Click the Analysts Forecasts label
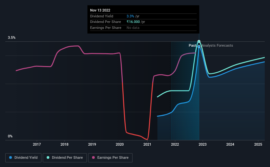The height and width of the screenshot is (167, 270). coord(217,45)
